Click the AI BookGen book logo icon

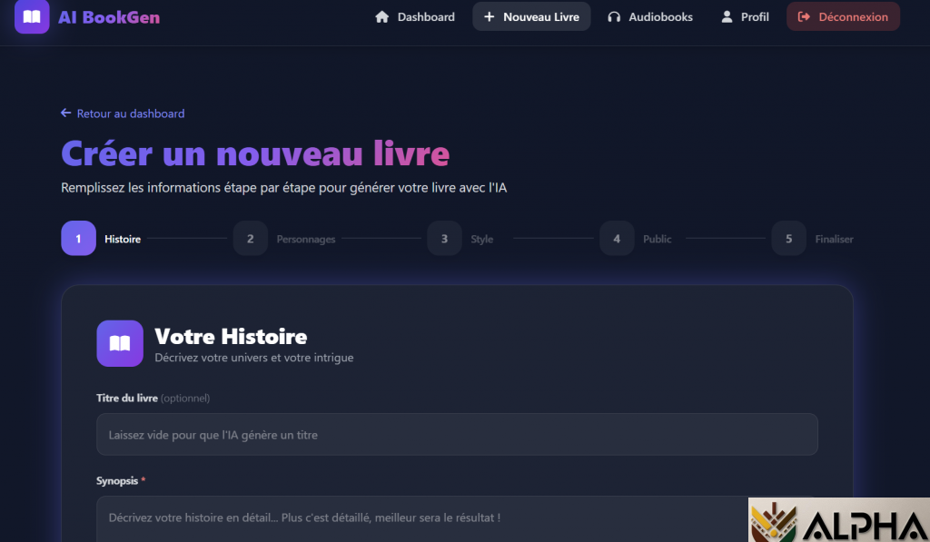(32, 16)
